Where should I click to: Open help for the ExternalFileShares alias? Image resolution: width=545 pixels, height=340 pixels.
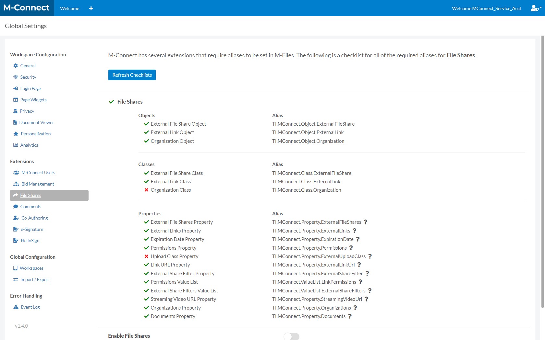point(366,222)
